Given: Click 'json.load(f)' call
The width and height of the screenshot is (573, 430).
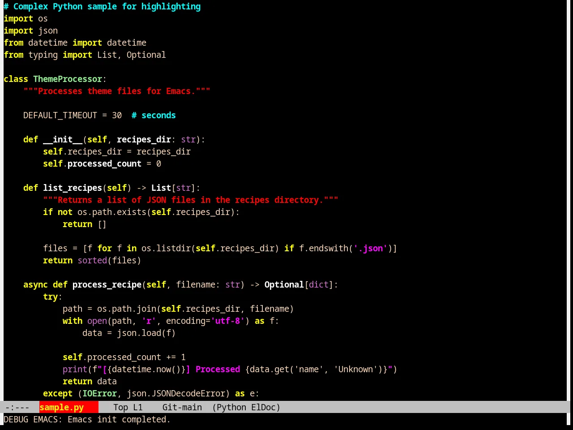Looking at the screenshot, I should [146, 333].
